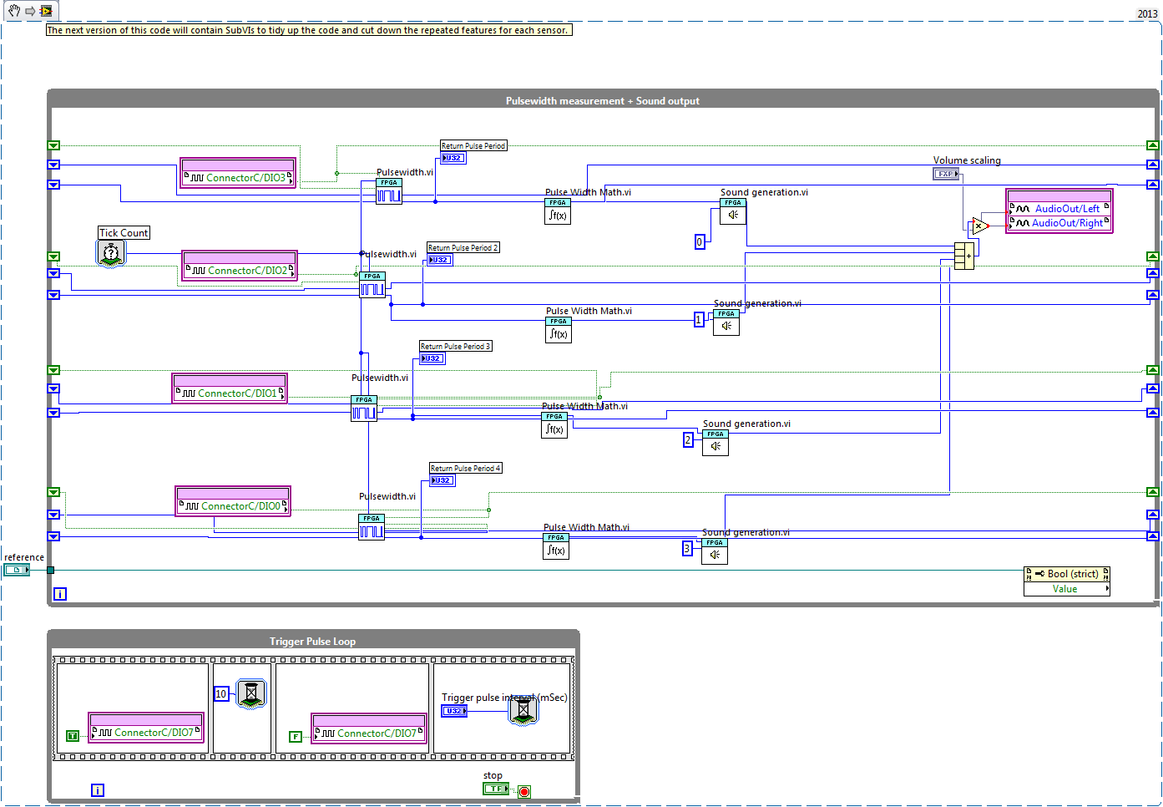Image resolution: width=1163 pixels, height=807 pixels.
Task: Click the Return Pulse Period U32 indicator
Action: coord(453,158)
